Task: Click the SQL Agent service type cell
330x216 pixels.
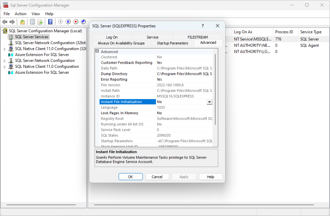Action: (309, 46)
